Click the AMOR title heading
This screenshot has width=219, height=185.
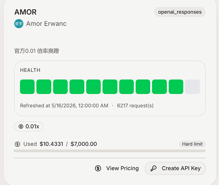26,12
